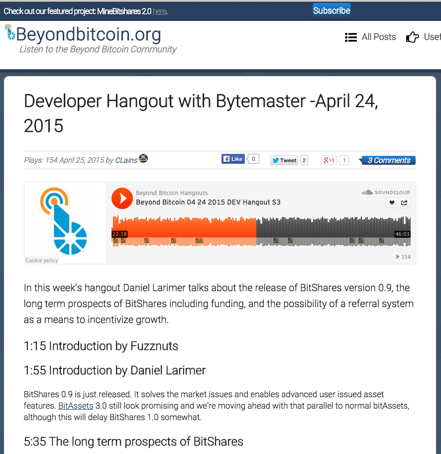
Task: Click the Cookie policy link
Action: tap(41, 260)
